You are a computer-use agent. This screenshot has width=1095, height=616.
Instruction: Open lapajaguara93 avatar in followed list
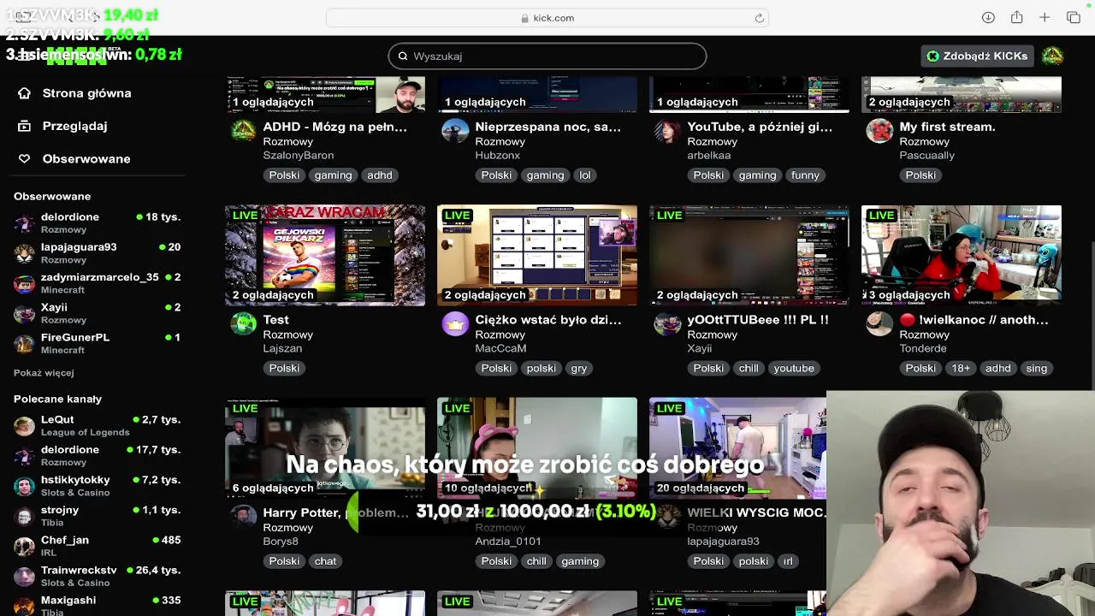25,253
